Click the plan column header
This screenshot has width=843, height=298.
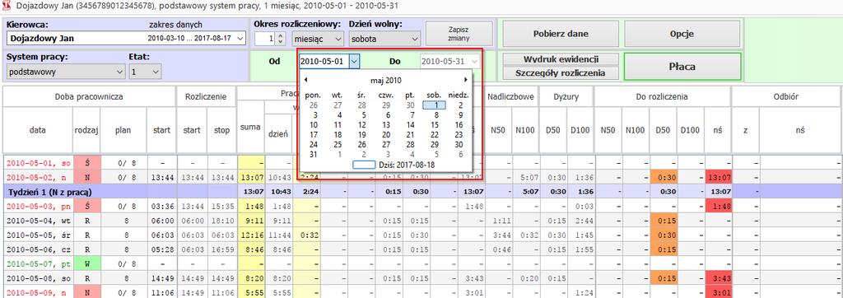pyautogui.click(x=123, y=130)
